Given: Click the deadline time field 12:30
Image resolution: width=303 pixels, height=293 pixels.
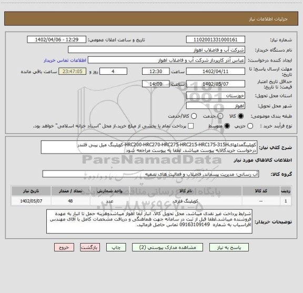Looking at the screenshot, I should (156, 72).
